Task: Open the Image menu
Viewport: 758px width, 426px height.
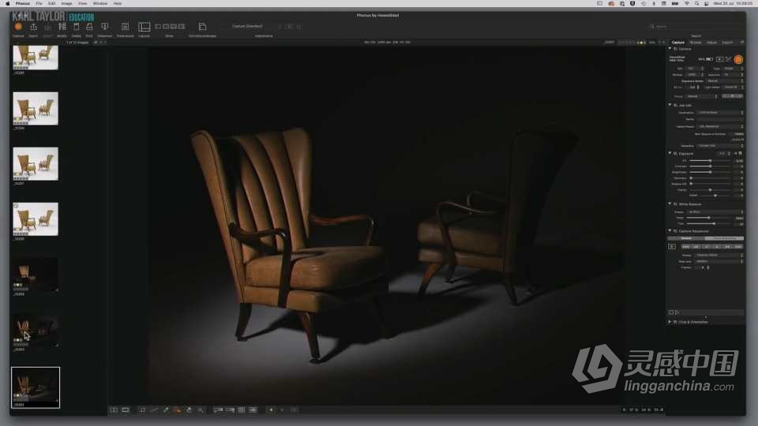Action: 66,3
